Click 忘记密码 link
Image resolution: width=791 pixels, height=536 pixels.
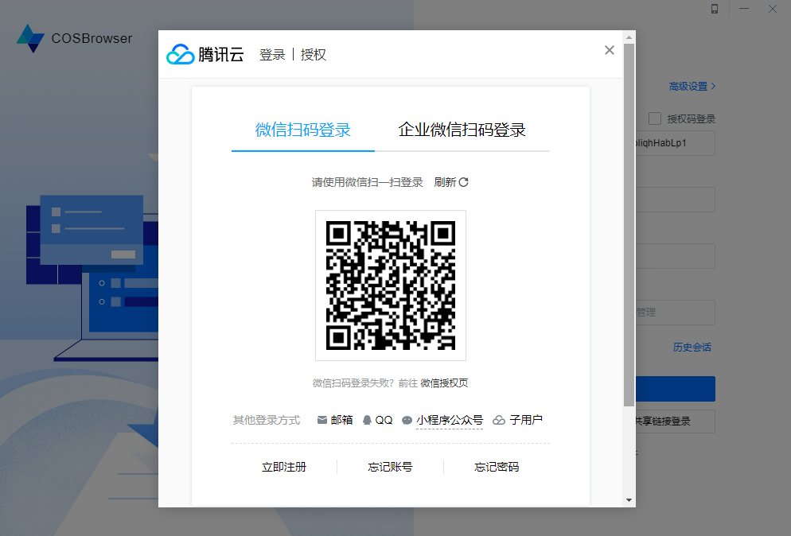pos(497,467)
